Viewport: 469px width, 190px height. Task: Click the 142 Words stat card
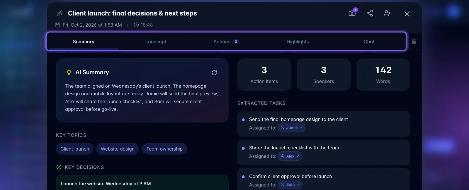click(x=383, y=75)
